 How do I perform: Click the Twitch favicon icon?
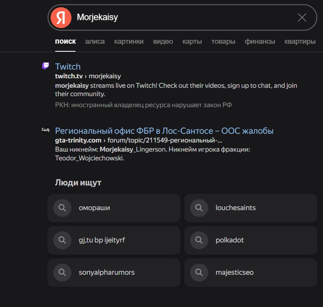click(x=46, y=66)
